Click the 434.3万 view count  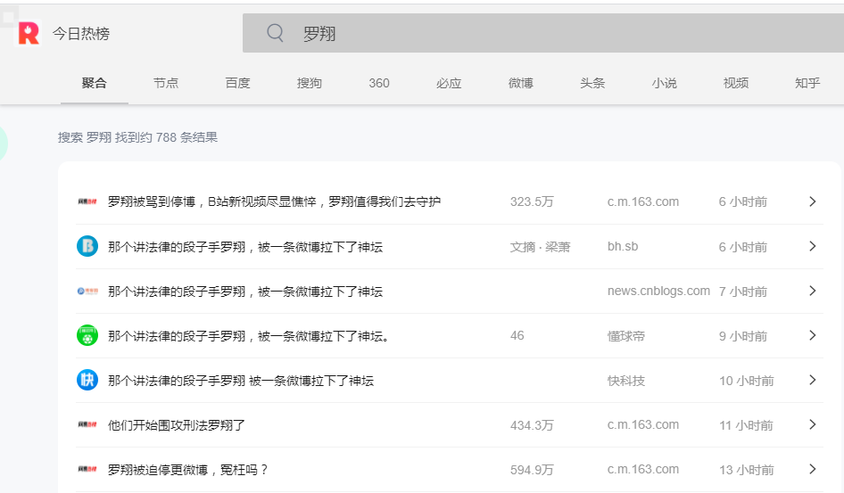point(531,425)
